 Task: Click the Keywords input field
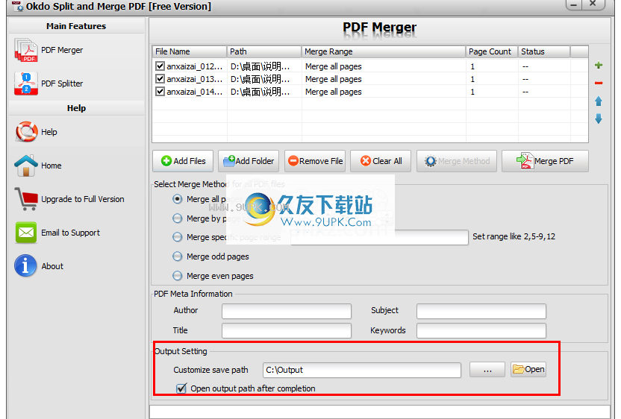pos(481,331)
